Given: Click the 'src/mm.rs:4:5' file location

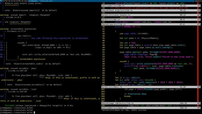Looking at the screenshot, I should pos(13,17).
